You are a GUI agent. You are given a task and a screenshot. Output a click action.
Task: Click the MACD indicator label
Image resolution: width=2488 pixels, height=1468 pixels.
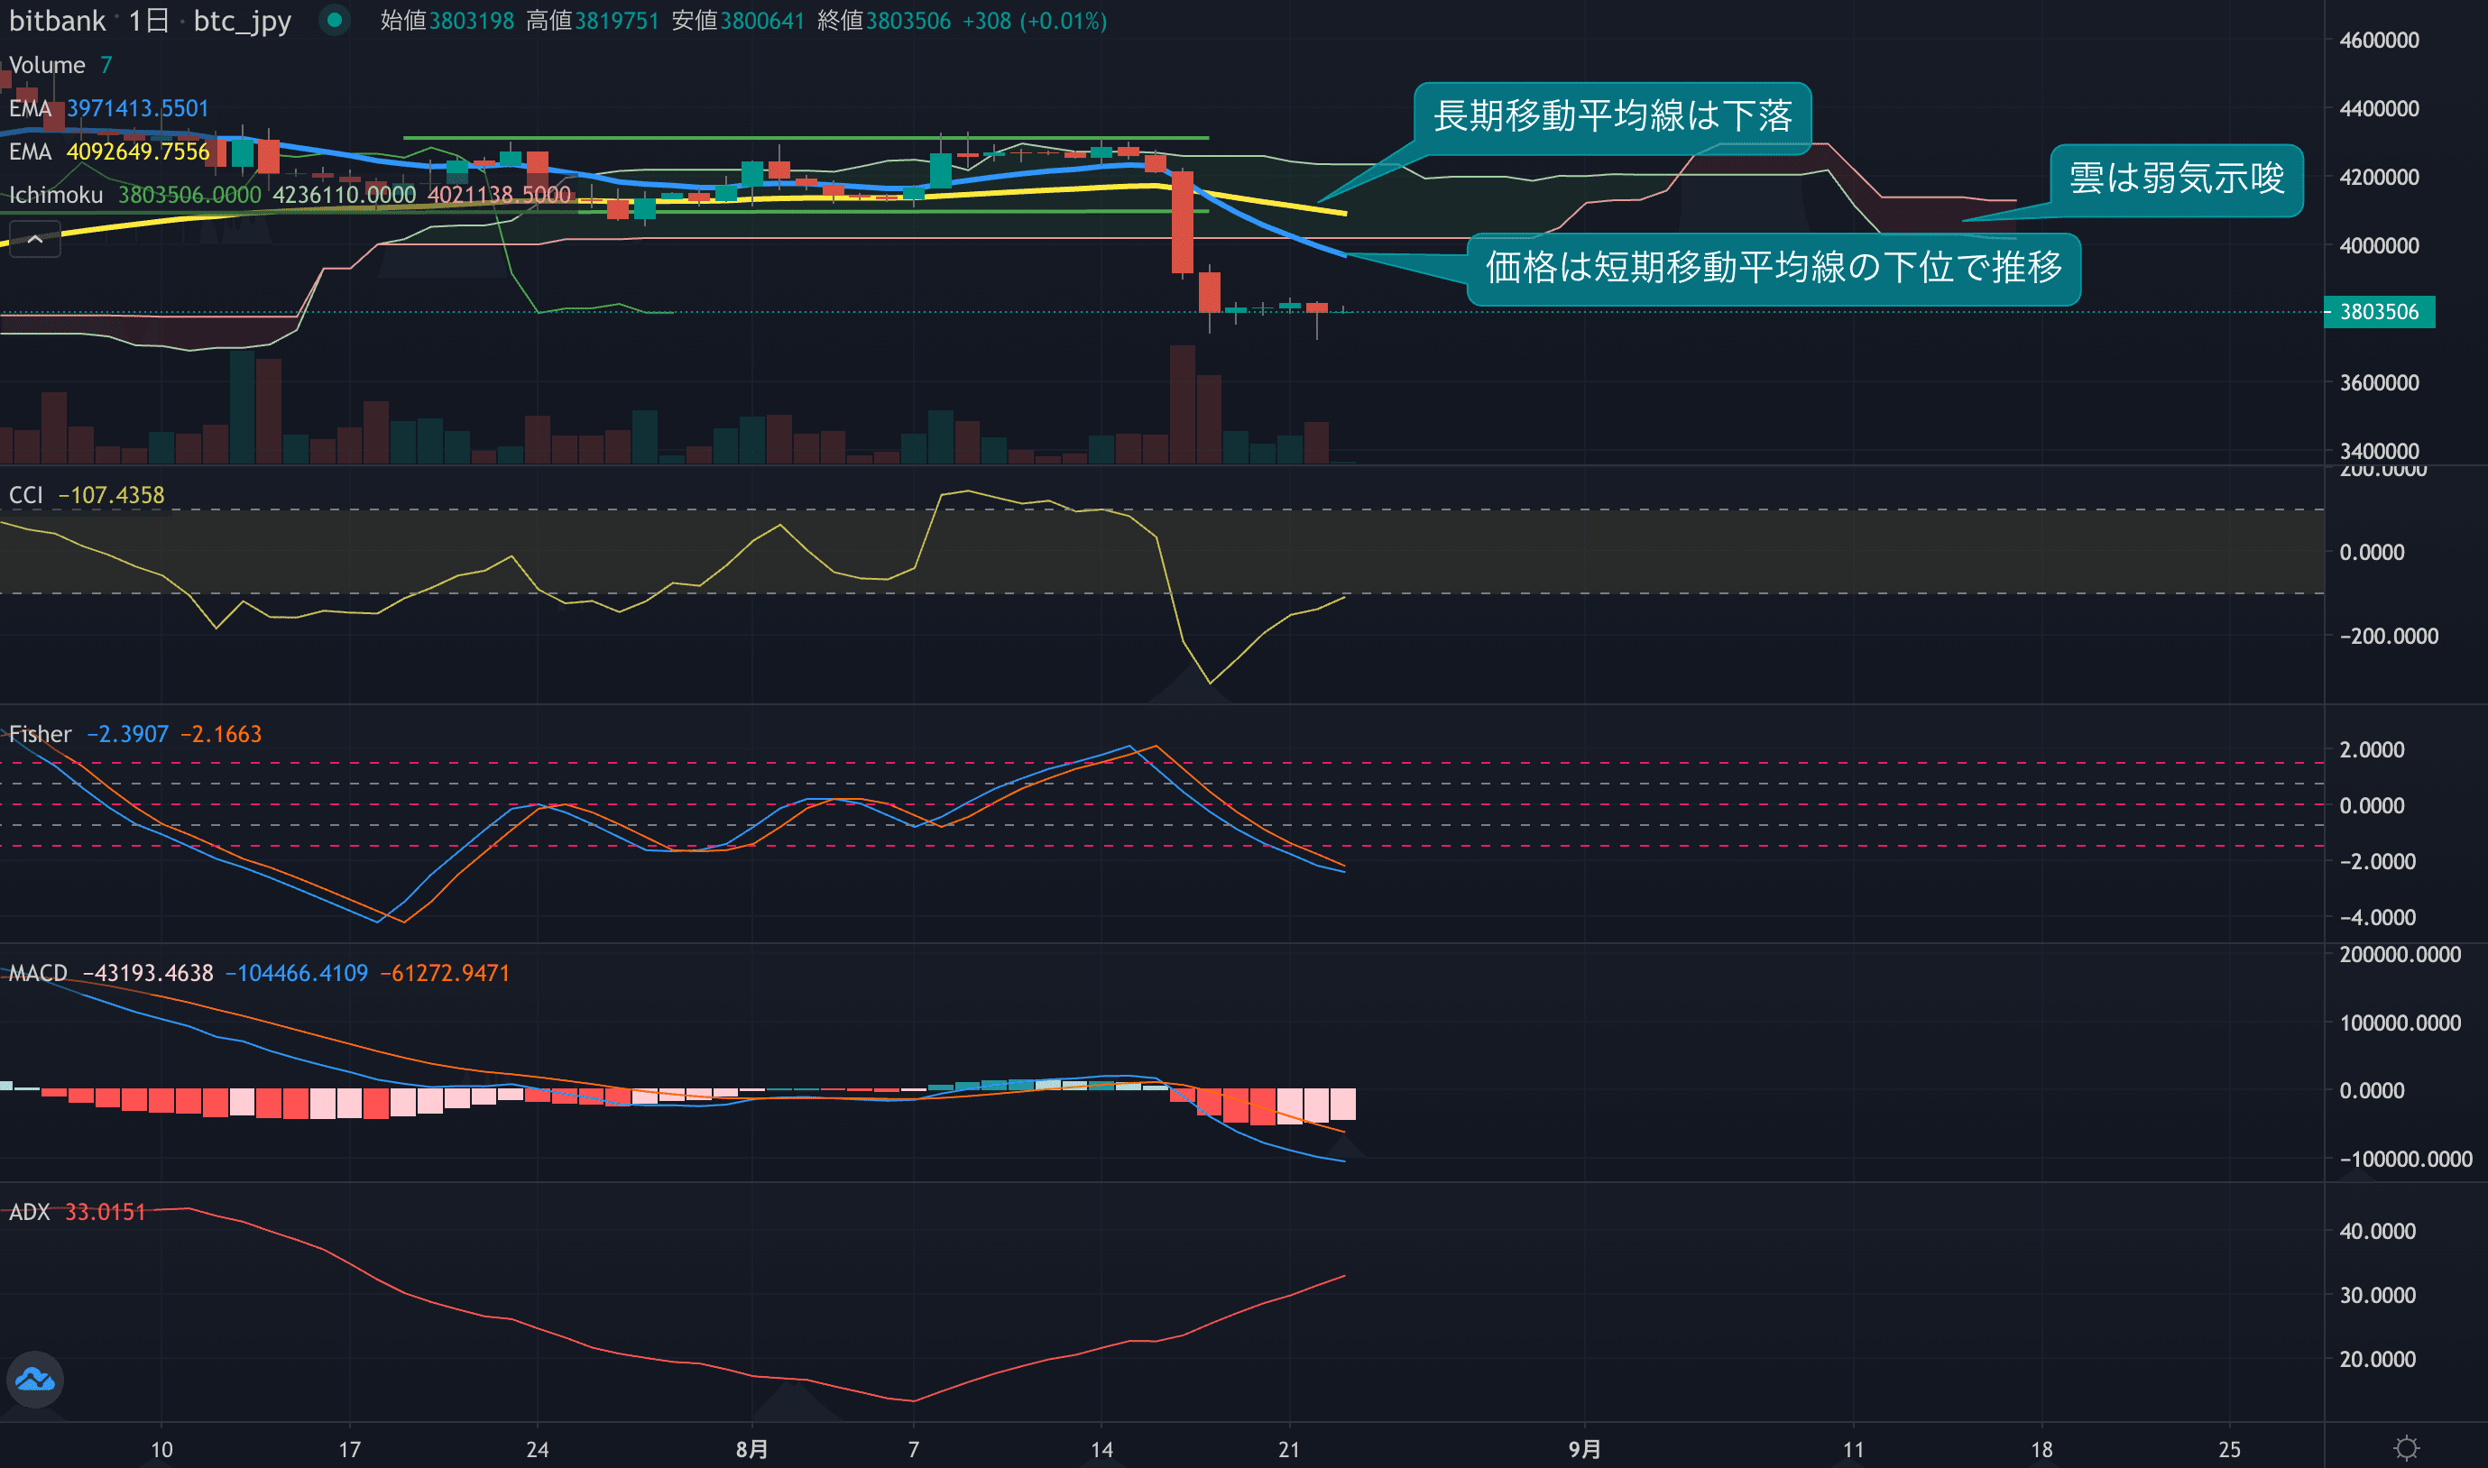coord(38,972)
